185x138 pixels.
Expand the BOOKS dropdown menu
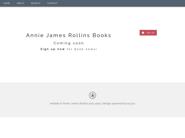(x=36, y=3)
